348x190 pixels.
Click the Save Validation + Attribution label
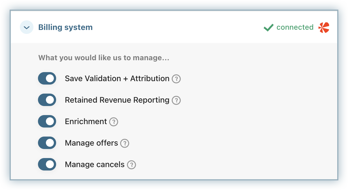click(x=117, y=78)
